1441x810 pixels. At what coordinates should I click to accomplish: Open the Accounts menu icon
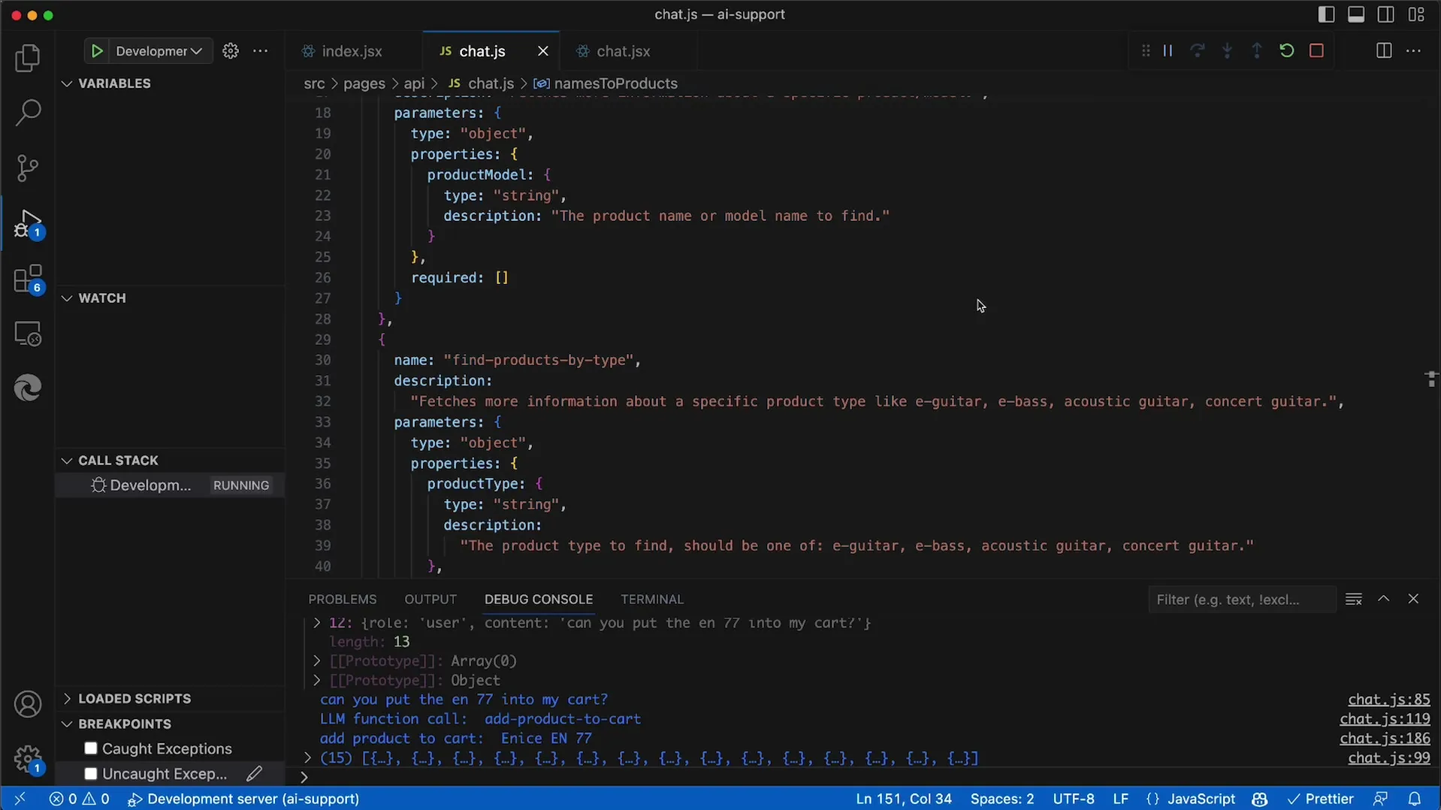tap(28, 705)
